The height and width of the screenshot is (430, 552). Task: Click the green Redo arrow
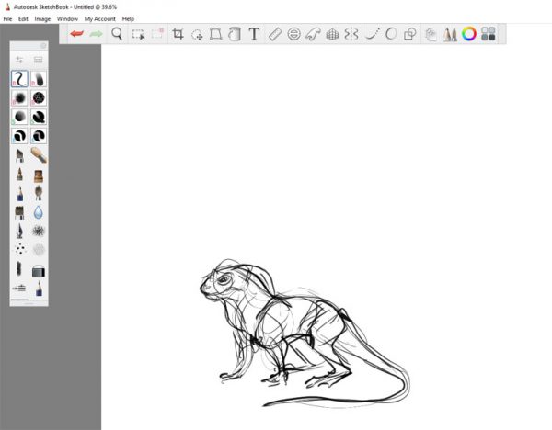[96, 34]
